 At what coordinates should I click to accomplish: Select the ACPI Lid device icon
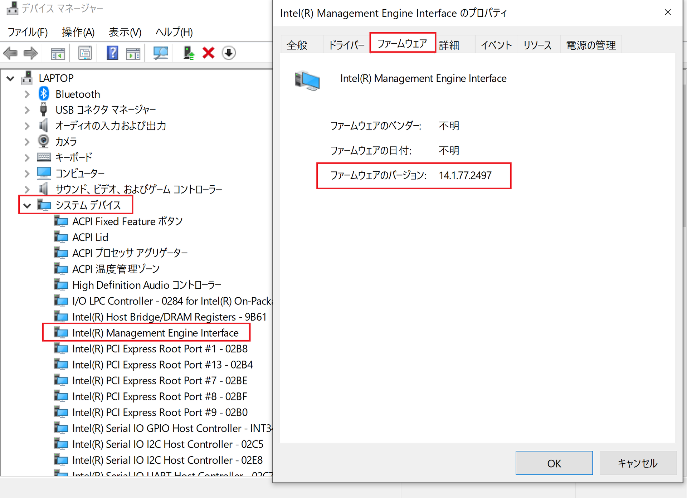coord(61,237)
